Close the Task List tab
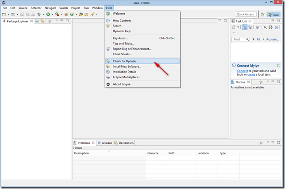Screen dimensions: 285x189 click(x=250, y=21)
